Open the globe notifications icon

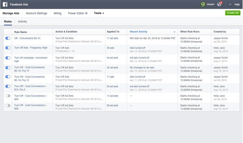(220, 5)
